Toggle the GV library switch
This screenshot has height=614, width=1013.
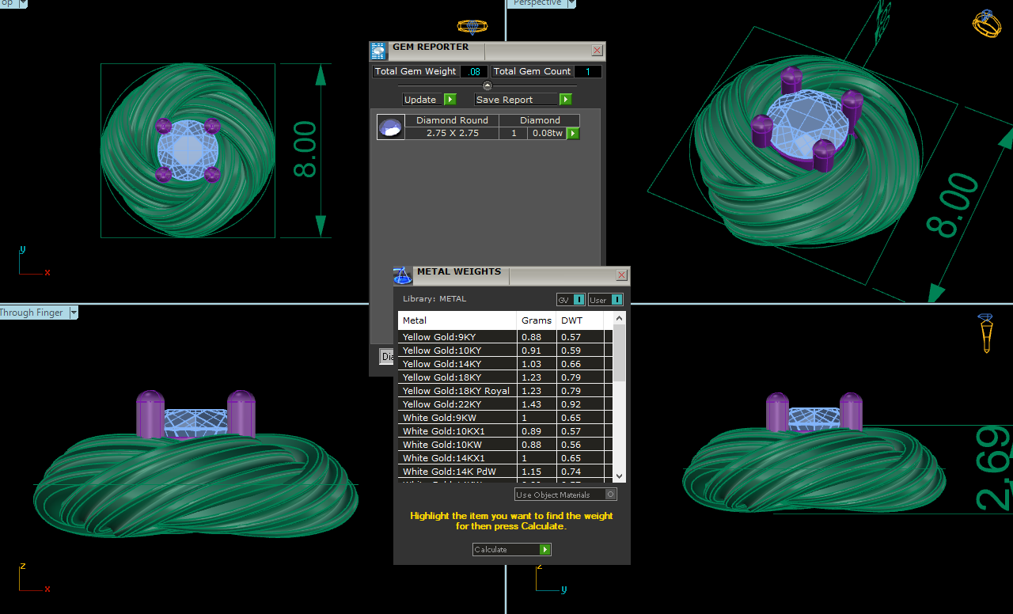[579, 300]
